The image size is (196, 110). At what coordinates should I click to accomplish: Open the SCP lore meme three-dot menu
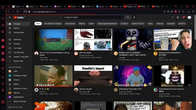(111, 53)
